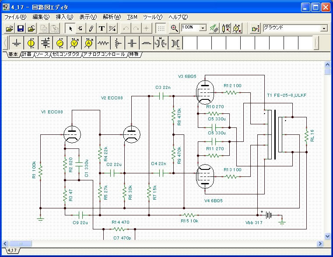Click the vertical scrollbar down arrow
Image resolution: width=333 pixels, height=257 pixels.
328,236
